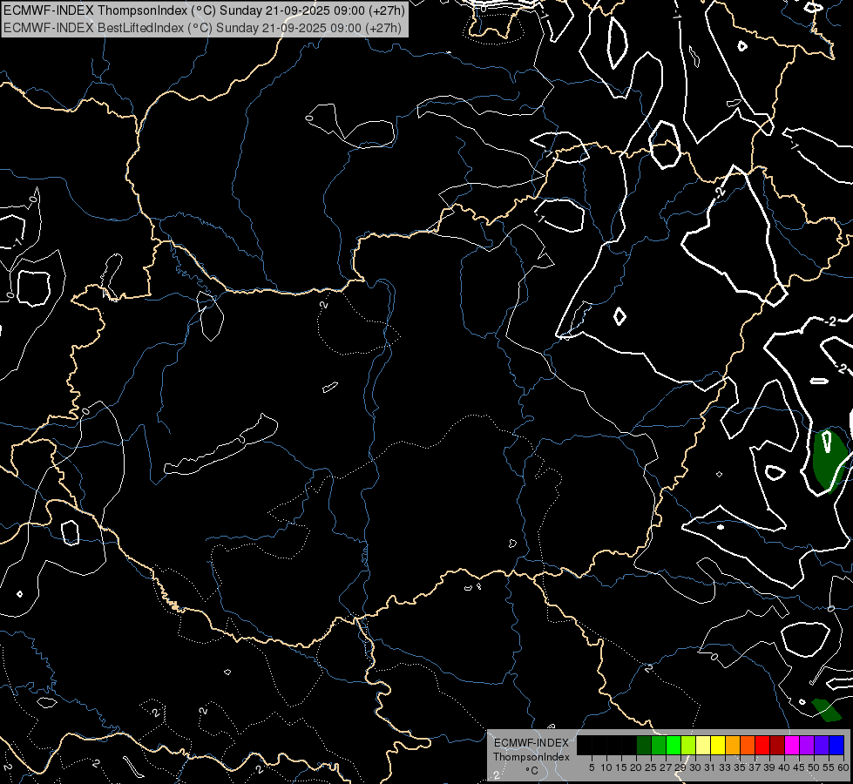Image resolution: width=853 pixels, height=784 pixels.
Task: Click the legend tick value 55
Action: coord(829,767)
